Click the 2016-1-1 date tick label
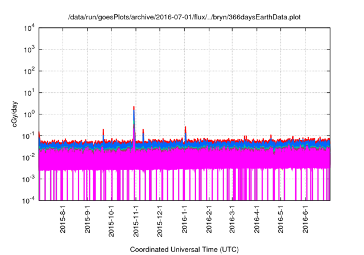This screenshot has height=255, width=364. click(184, 219)
